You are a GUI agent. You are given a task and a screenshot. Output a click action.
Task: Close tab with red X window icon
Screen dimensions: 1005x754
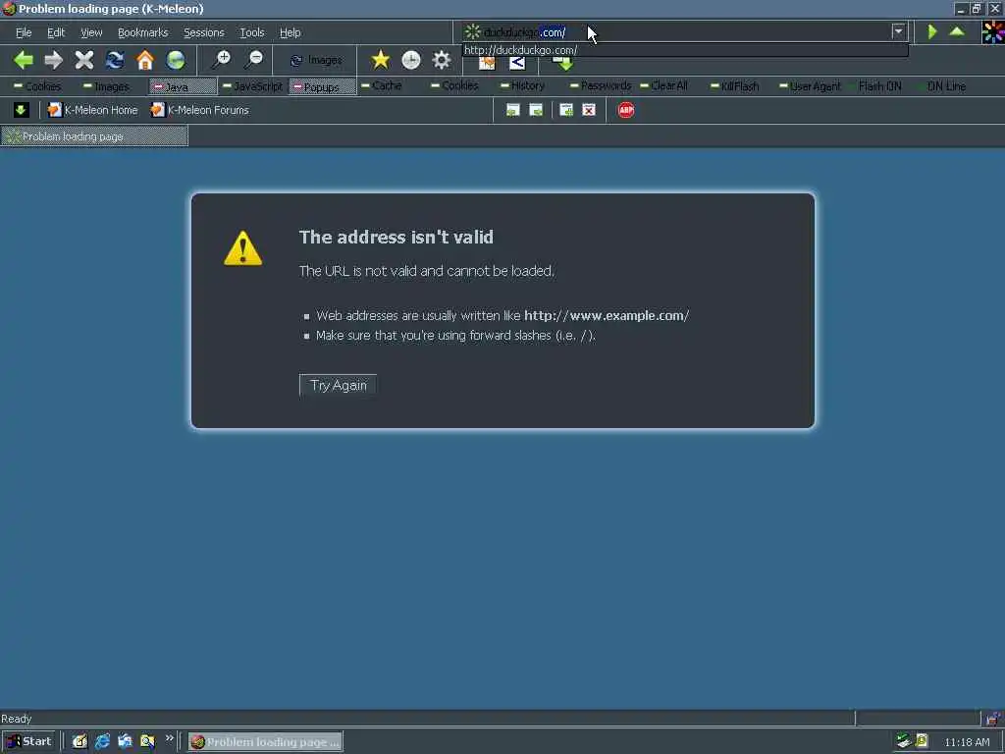[x=589, y=110]
